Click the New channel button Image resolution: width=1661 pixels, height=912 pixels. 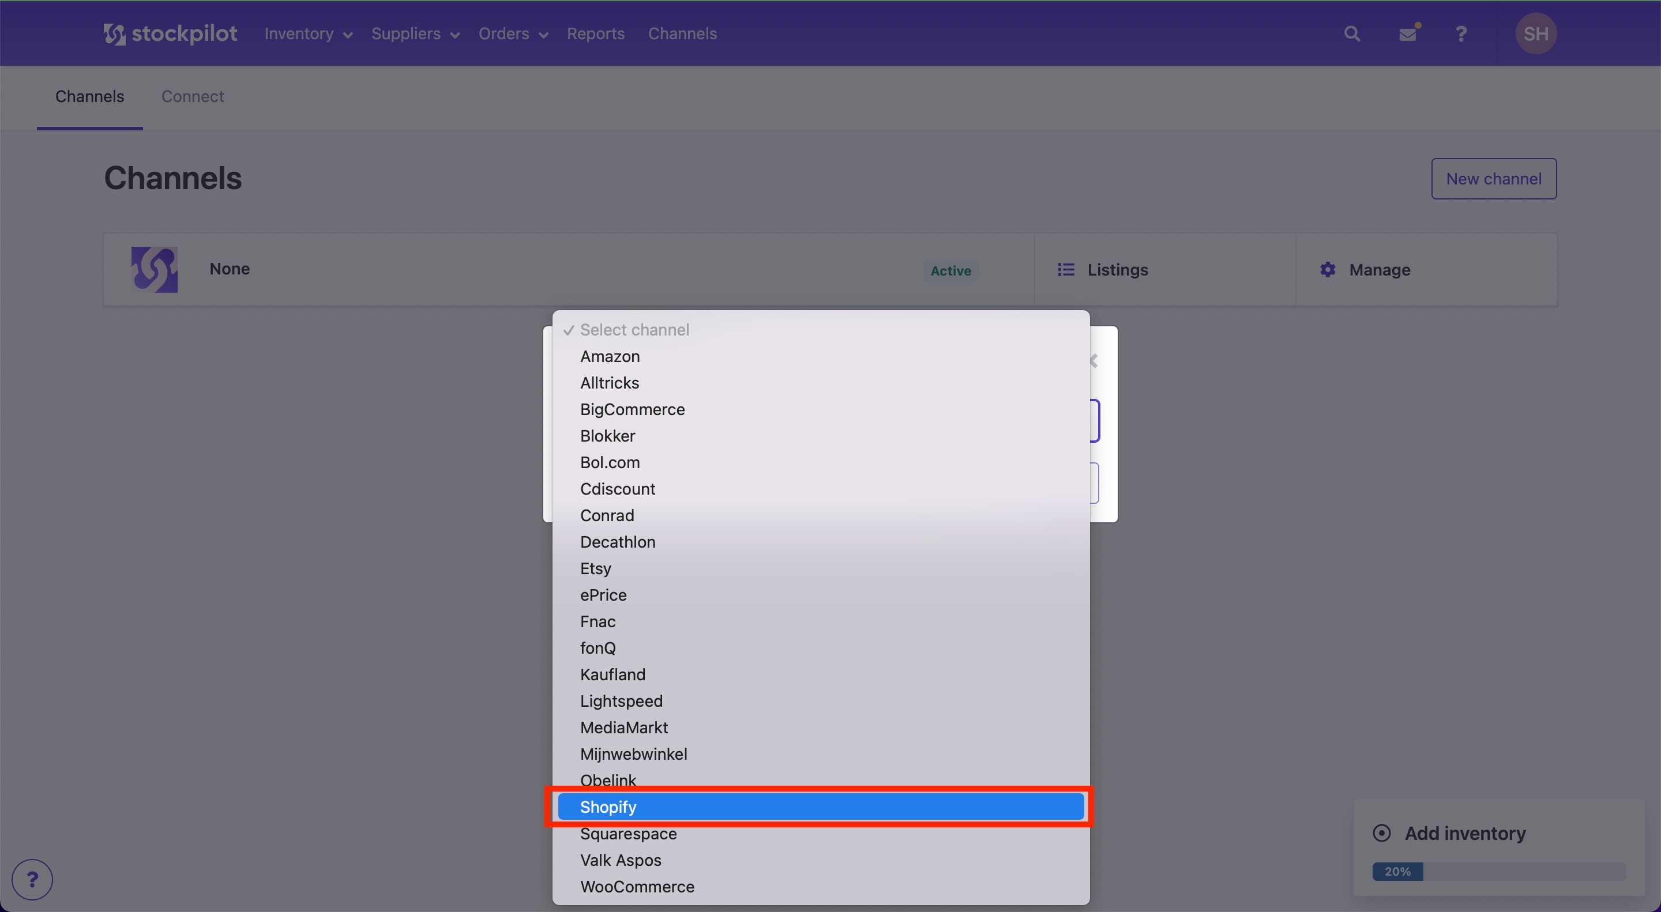point(1493,179)
